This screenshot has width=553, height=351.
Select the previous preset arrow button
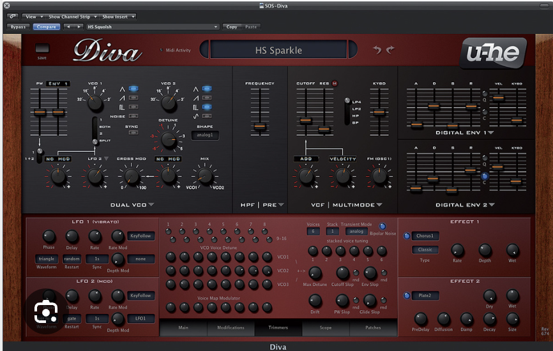68,27
